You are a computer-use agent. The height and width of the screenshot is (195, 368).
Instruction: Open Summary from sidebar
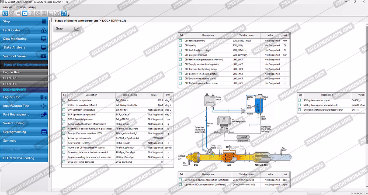[x=24, y=141]
